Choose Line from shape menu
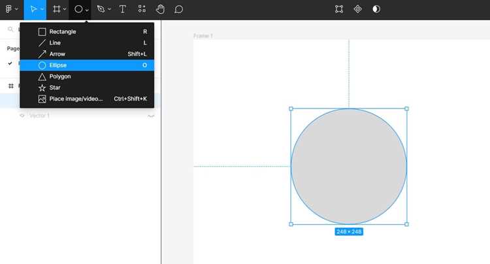The width and height of the screenshot is (490, 264). 87,43
